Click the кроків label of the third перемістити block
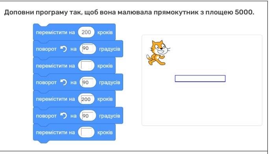 click(x=105, y=99)
